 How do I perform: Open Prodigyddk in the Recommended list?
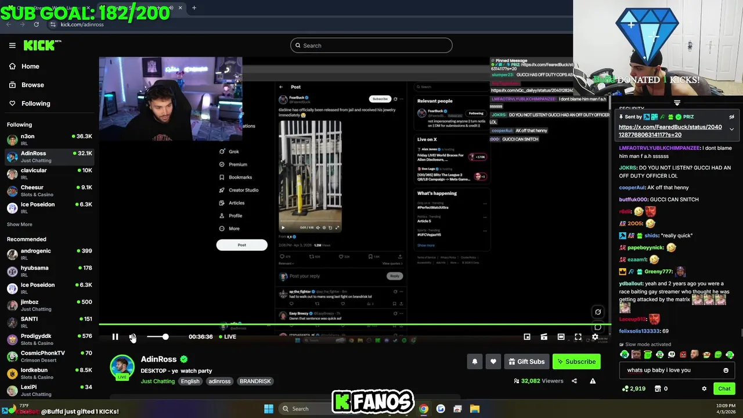(x=49, y=339)
